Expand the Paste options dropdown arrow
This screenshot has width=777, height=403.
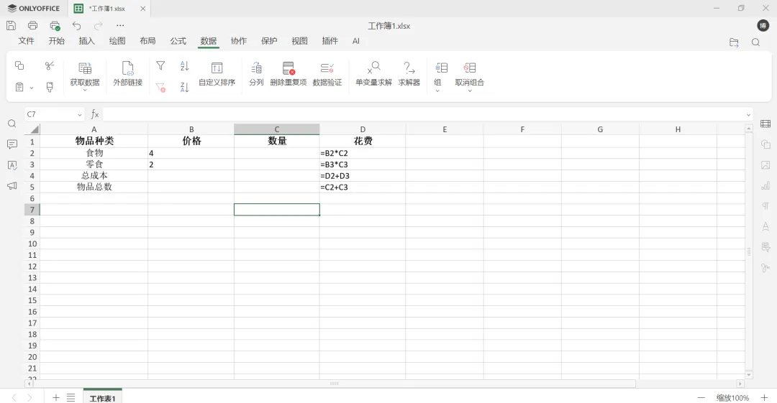coord(31,88)
